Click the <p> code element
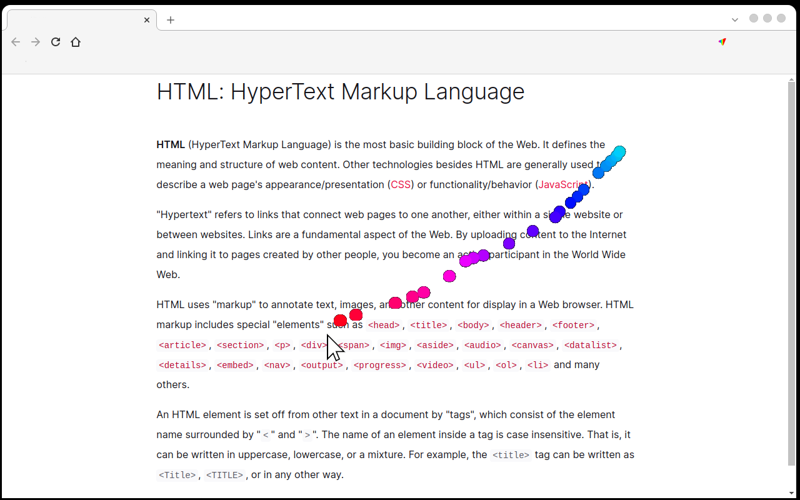 (x=282, y=345)
